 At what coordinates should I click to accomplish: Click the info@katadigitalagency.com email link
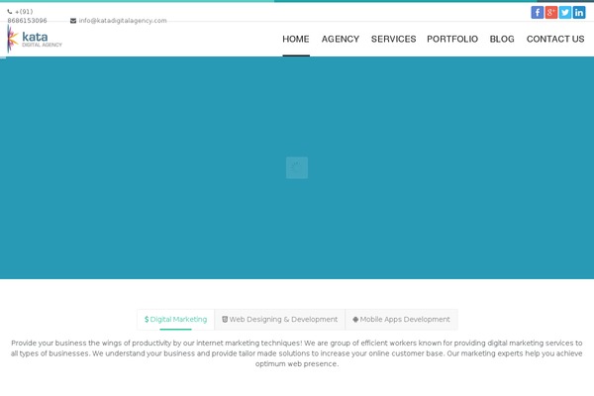(123, 21)
